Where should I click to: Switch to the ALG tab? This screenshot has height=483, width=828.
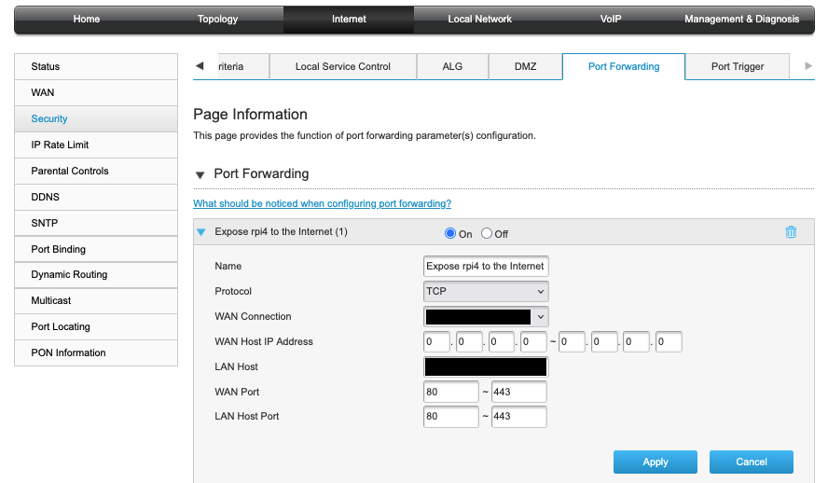tap(452, 66)
